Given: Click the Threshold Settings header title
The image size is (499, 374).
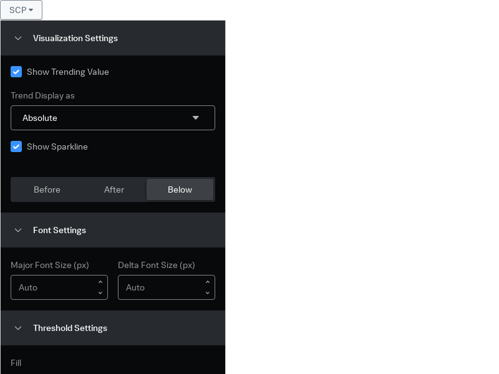Looking at the screenshot, I should 70,328.
